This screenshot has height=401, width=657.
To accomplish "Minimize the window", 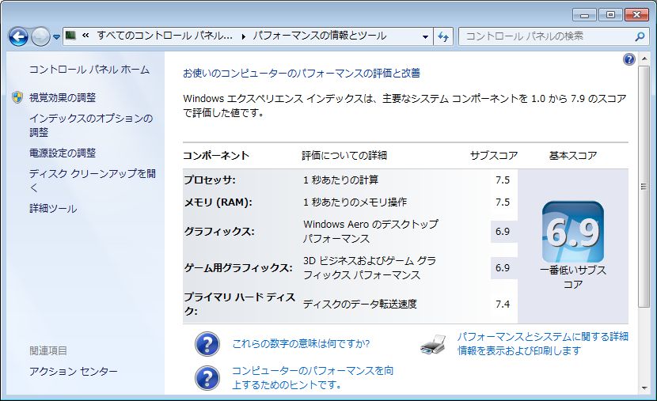I will (x=584, y=15).
